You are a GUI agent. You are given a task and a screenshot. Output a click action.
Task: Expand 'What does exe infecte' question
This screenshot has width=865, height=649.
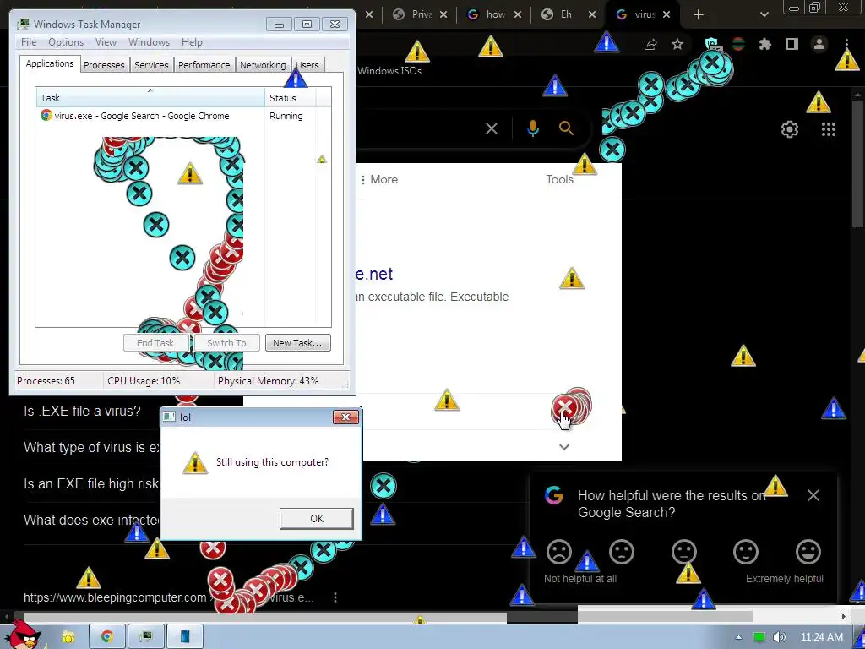coord(91,520)
